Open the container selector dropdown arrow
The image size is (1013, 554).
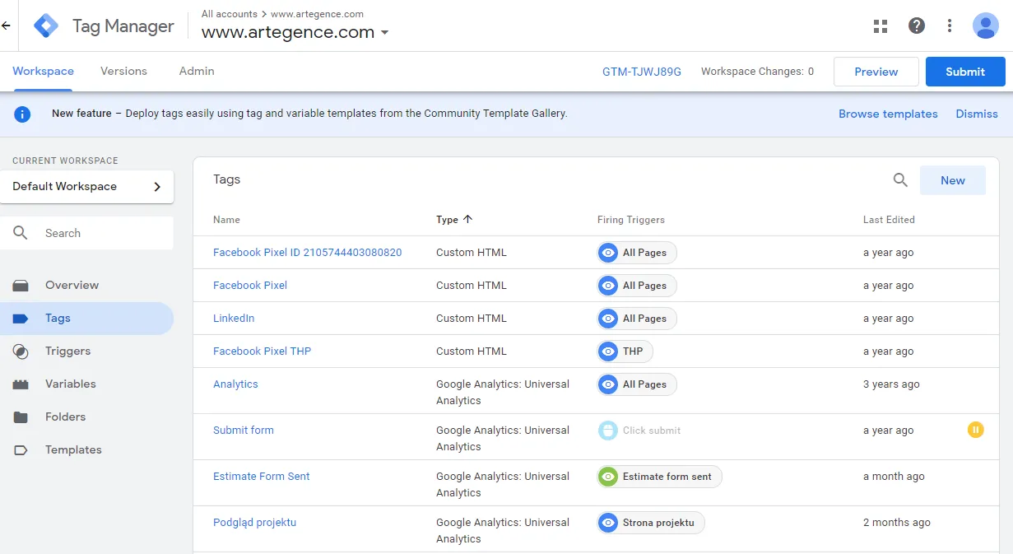coord(383,34)
